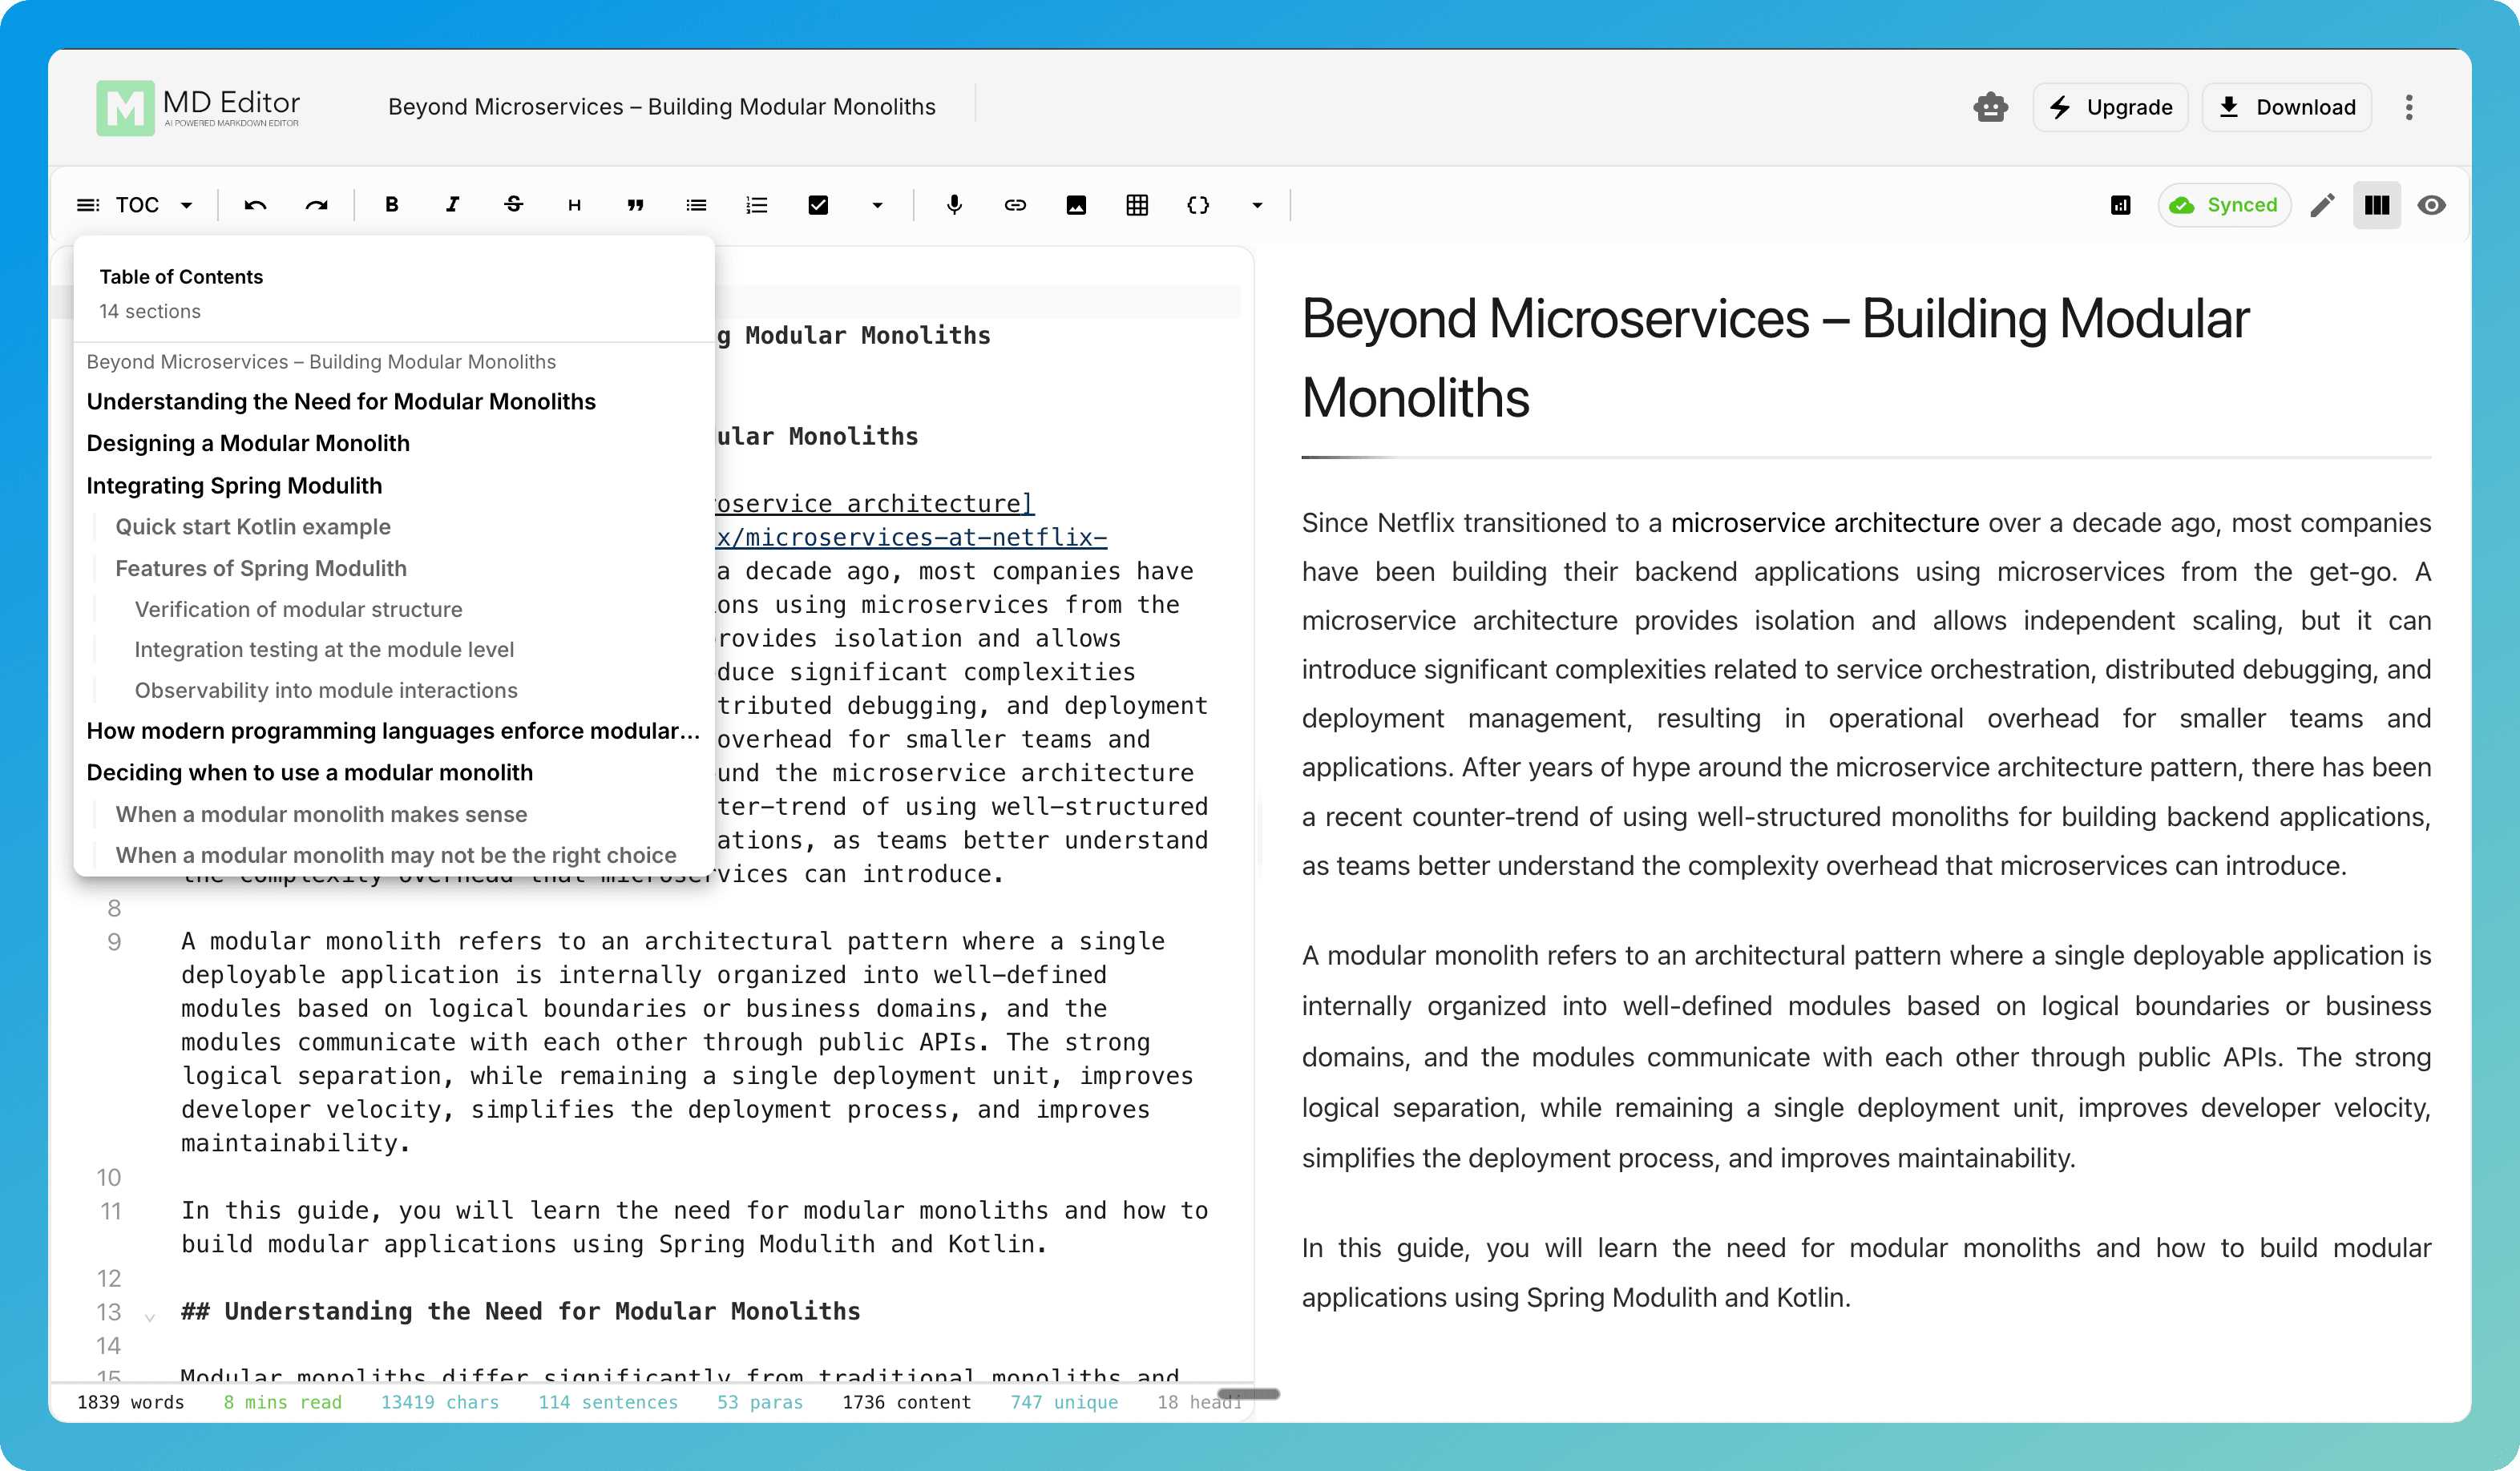Insert a code block

pos(1198,205)
